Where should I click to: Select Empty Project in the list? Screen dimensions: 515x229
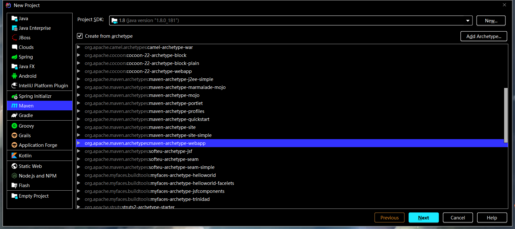[x=40, y=196]
